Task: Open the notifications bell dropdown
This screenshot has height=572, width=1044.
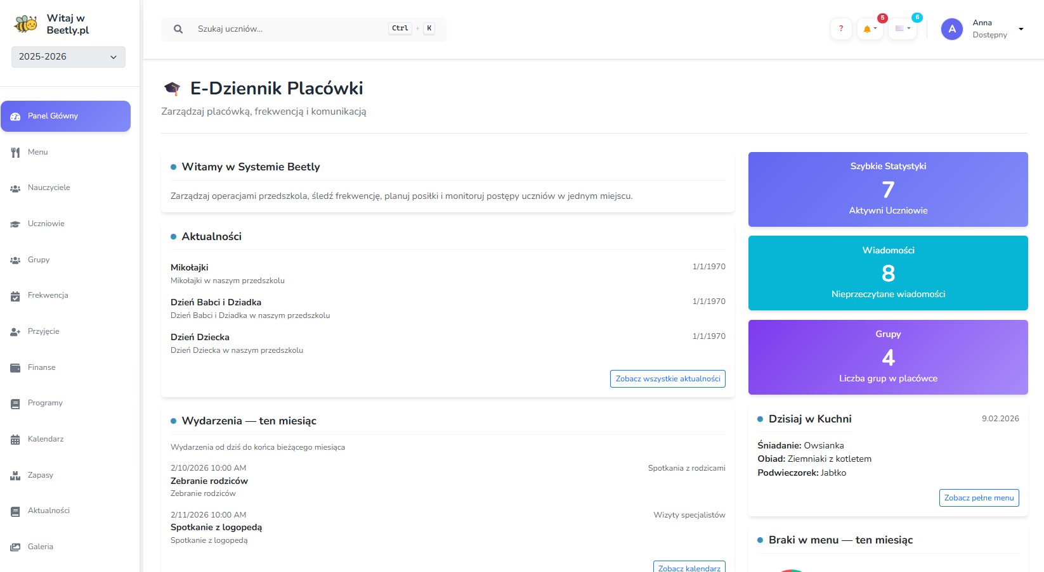Action: tap(869, 29)
